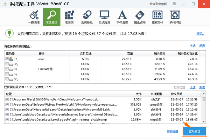210x139 pixels.
Task: Check the E:\ drive checkbox
Action: point(7,69)
